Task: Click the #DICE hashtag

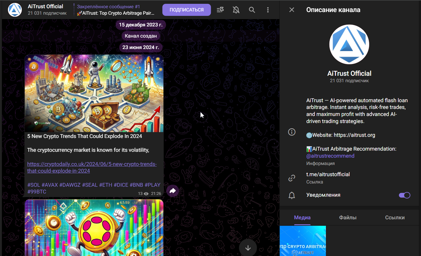Action: [x=121, y=185]
